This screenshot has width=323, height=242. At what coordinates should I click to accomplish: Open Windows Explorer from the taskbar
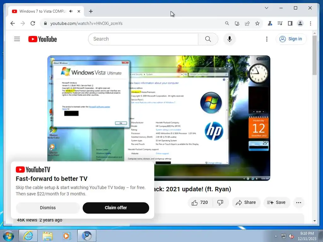pos(48,236)
